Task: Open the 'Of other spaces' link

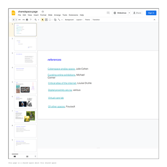Action: (x=56, y=107)
